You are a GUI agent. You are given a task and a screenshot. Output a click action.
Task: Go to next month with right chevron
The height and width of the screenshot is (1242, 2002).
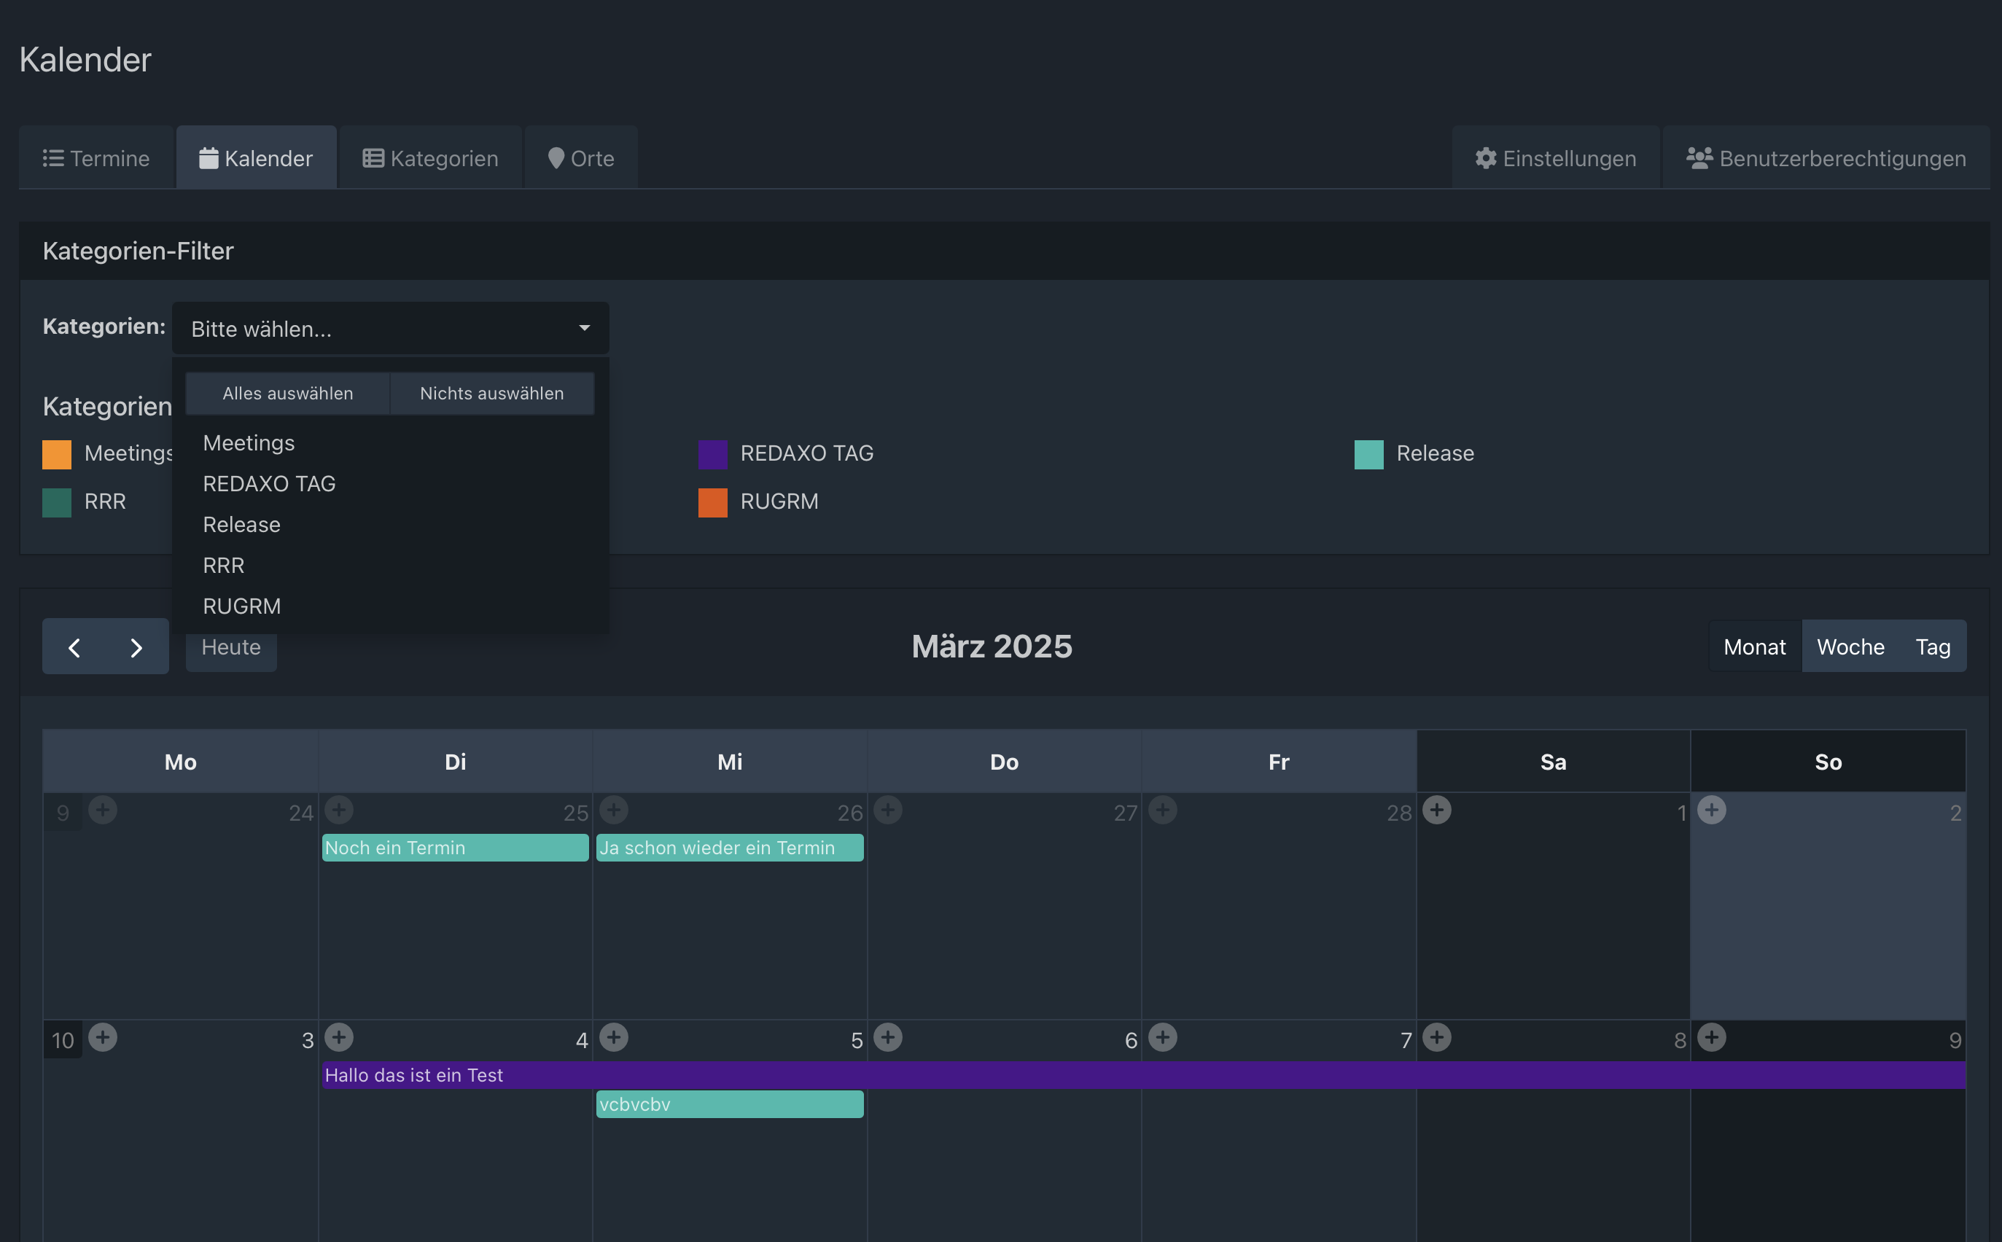(136, 647)
